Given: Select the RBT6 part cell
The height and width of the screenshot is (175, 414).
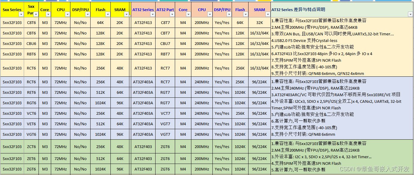Looking at the screenshot, I should tap(31, 54).
